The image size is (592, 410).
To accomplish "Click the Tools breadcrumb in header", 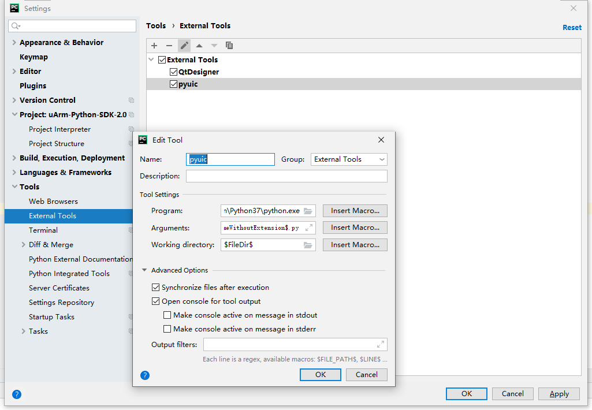I will (156, 25).
